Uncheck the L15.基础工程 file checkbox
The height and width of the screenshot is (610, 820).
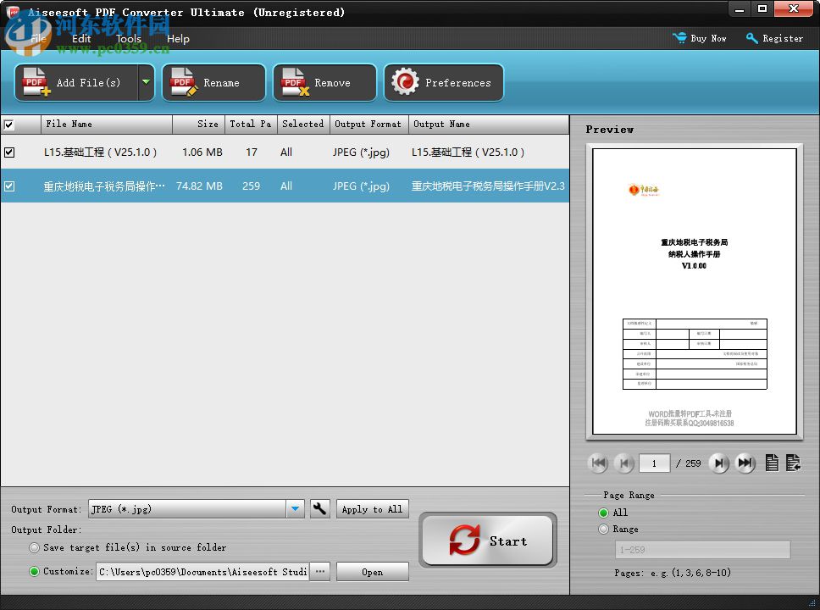[9, 152]
